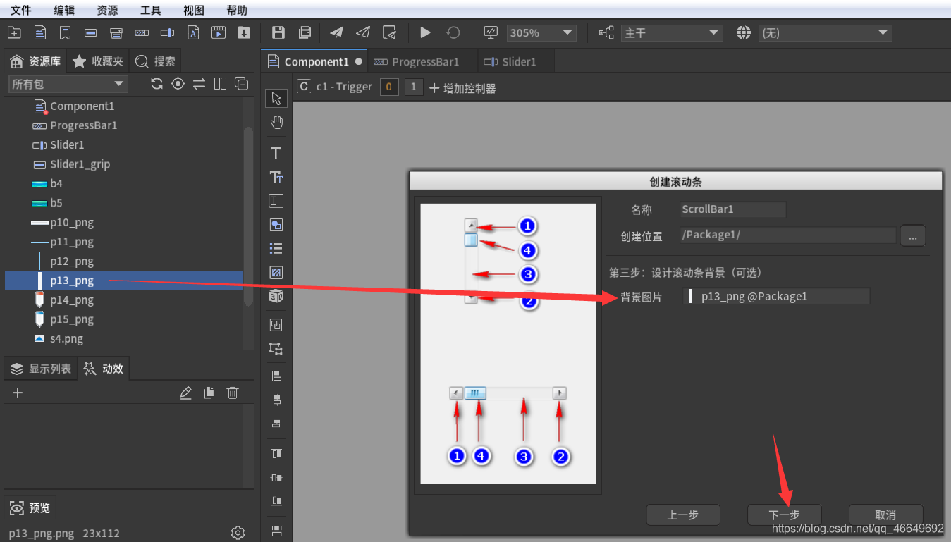Toggle split column view of library
The image size is (951, 542).
[221, 84]
